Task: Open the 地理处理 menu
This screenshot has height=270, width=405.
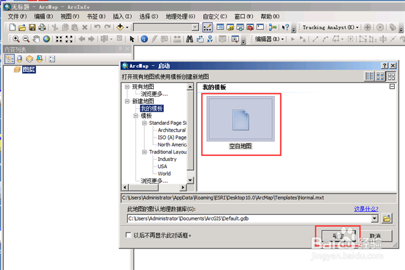Action: click(180, 16)
